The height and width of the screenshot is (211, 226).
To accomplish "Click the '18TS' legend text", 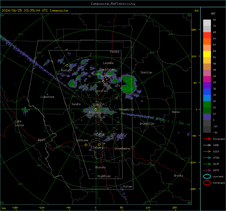I will click(x=216, y=170).
